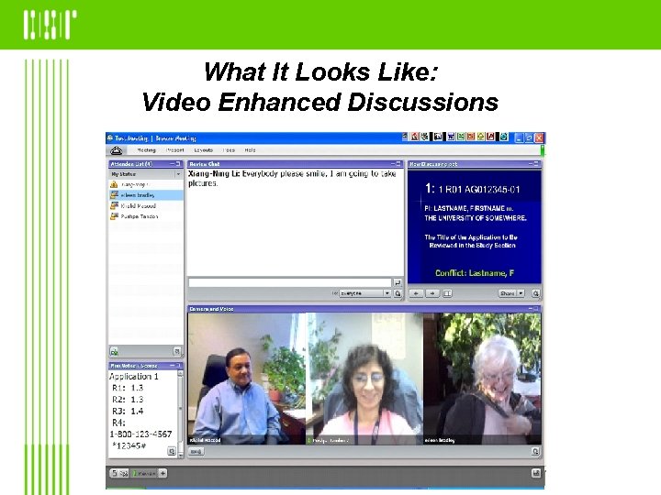Click the middle participant's video feed
Image resolution: width=661 pixels, height=495 pixels.
point(364,379)
